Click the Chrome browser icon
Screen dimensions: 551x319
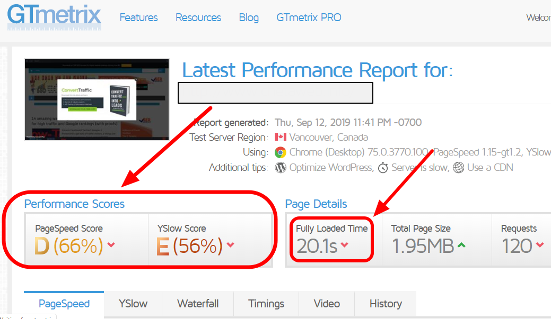281,152
